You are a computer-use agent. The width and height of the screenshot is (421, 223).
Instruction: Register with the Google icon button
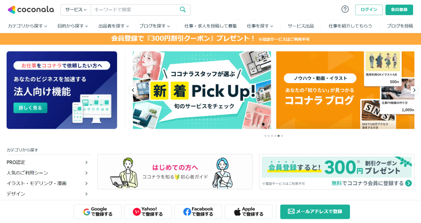[97, 212]
